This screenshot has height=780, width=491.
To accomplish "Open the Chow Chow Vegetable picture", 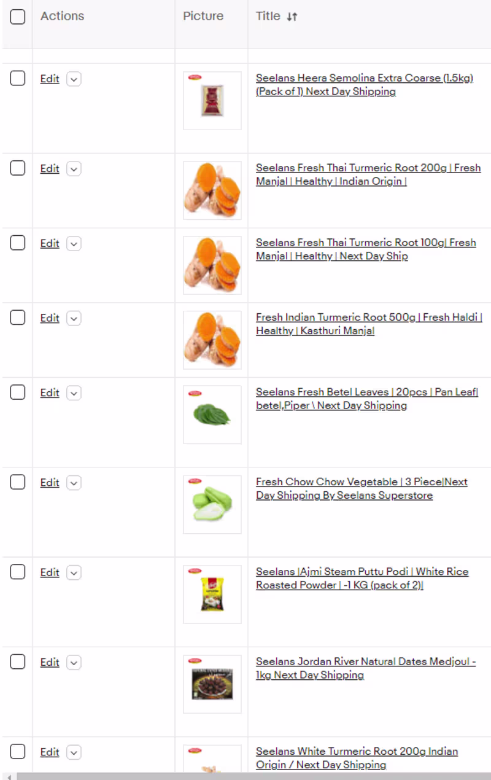I will point(212,504).
